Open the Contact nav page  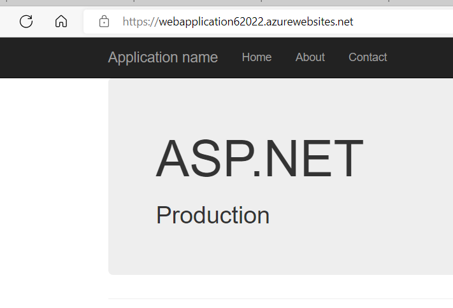click(x=368, y=57)
